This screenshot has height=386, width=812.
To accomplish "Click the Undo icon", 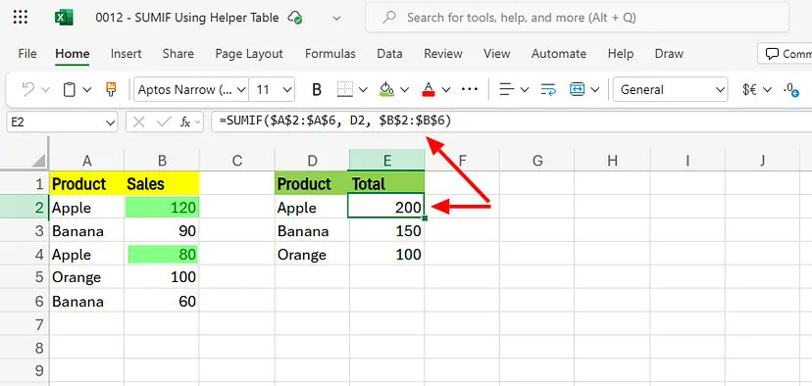I will tap(28, 90).
